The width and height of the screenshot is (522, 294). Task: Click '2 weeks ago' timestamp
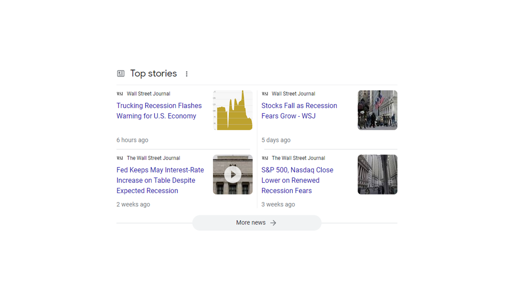pyautogui.click(x=133, y=204)
